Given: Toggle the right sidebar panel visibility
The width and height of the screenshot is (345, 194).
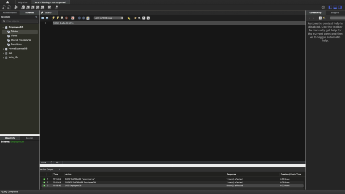Looking at the screenshot, I should [340, 7].
